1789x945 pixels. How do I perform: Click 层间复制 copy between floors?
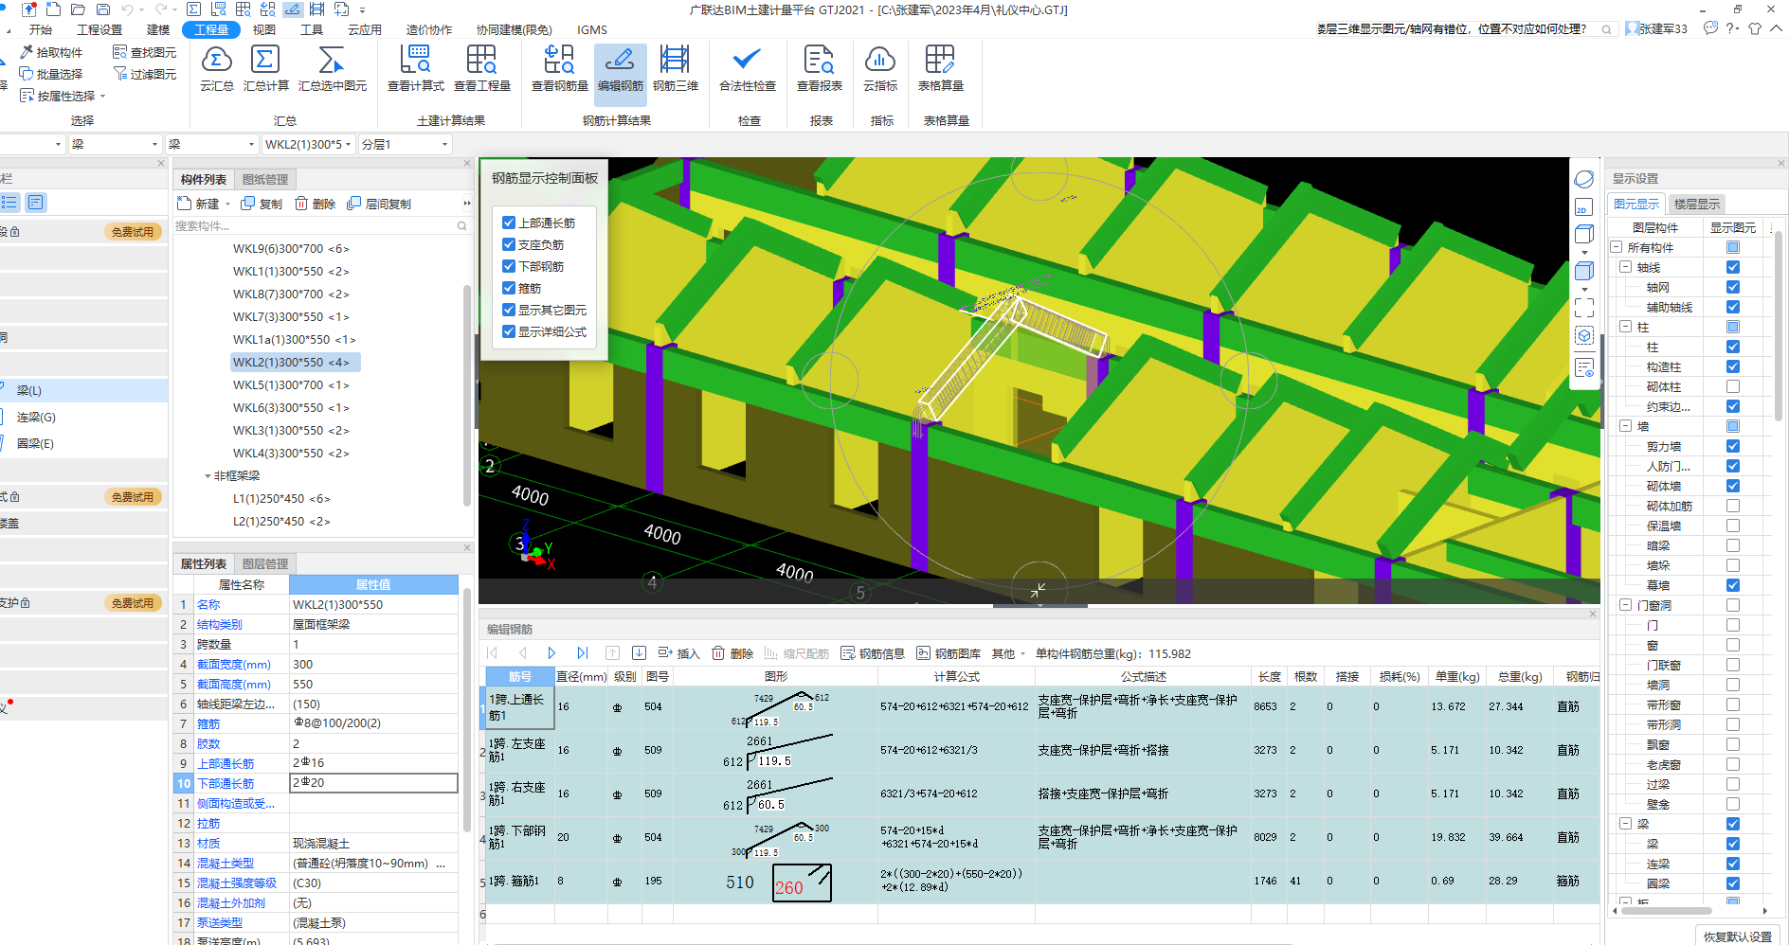pyautogui.click(x=379, y=204)
